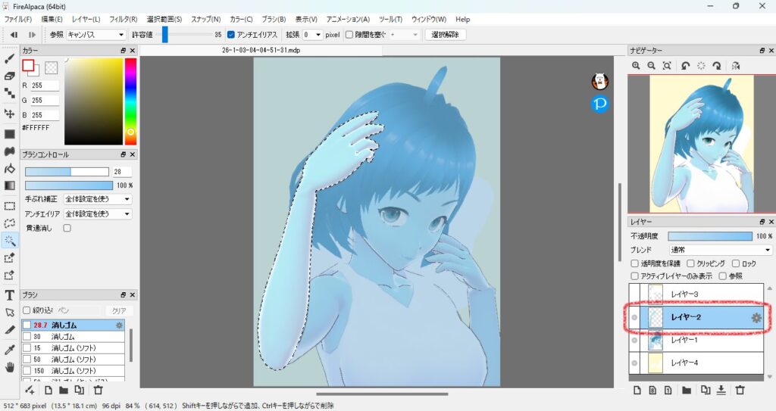776x411 pixels.
Task: Select the Text tool
Action: pyautogui.click(x=9, y=295)
